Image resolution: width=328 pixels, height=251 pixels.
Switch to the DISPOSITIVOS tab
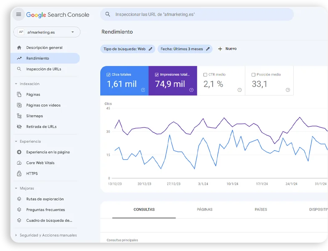[x=318, y=209]
